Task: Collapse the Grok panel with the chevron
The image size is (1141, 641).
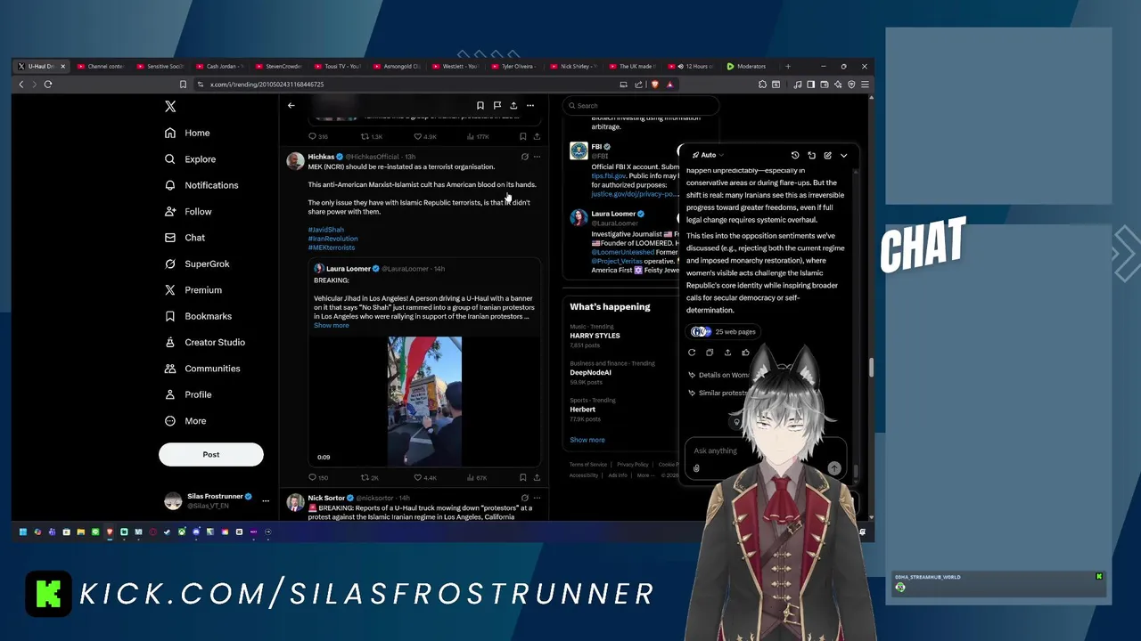Action: click(844, 155)
